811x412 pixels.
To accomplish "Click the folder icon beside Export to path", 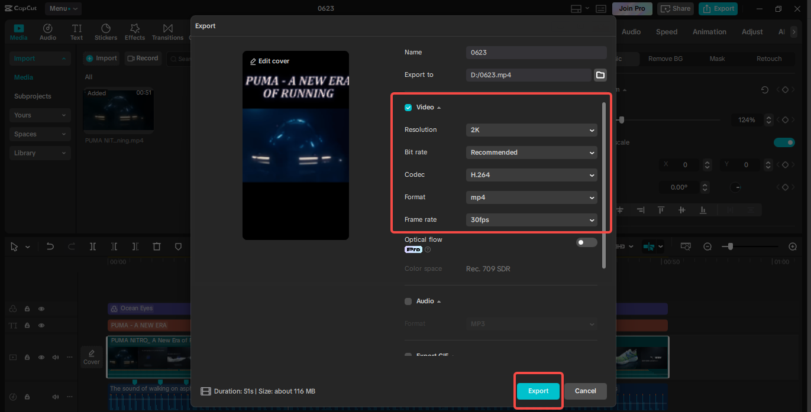I will 600,75.
